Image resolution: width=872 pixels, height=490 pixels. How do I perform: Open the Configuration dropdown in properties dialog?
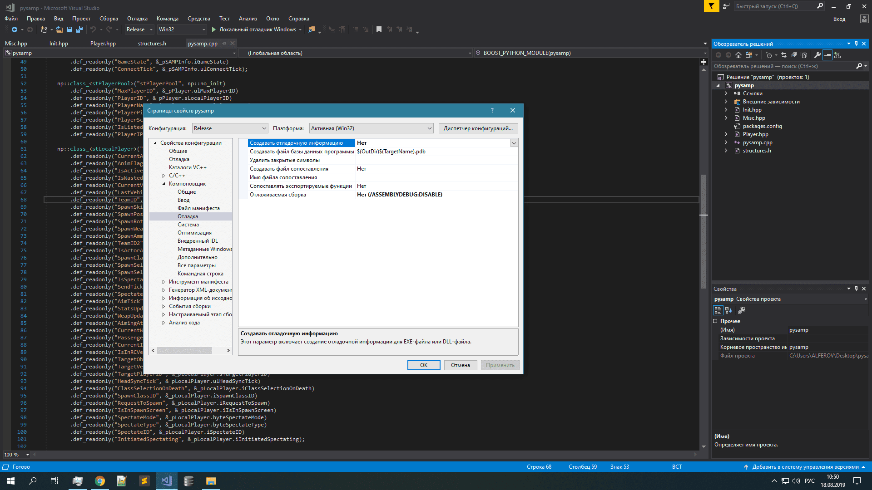coord(230,128)
